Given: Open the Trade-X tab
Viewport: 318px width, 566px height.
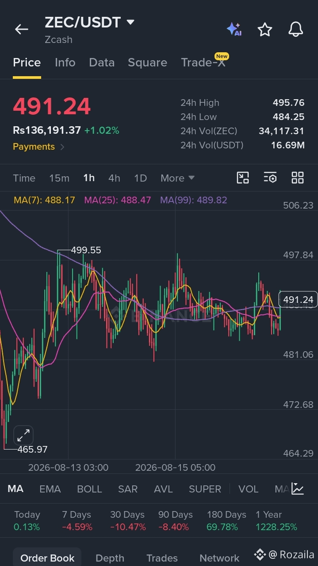Looking at the screenshot, I should (203, 62).
